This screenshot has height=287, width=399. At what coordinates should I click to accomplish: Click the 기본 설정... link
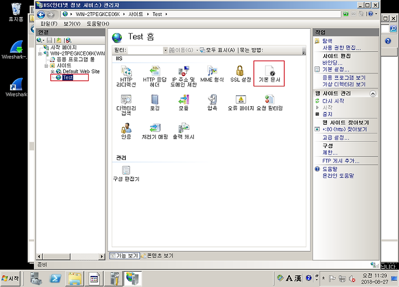(x=336, y=69)
